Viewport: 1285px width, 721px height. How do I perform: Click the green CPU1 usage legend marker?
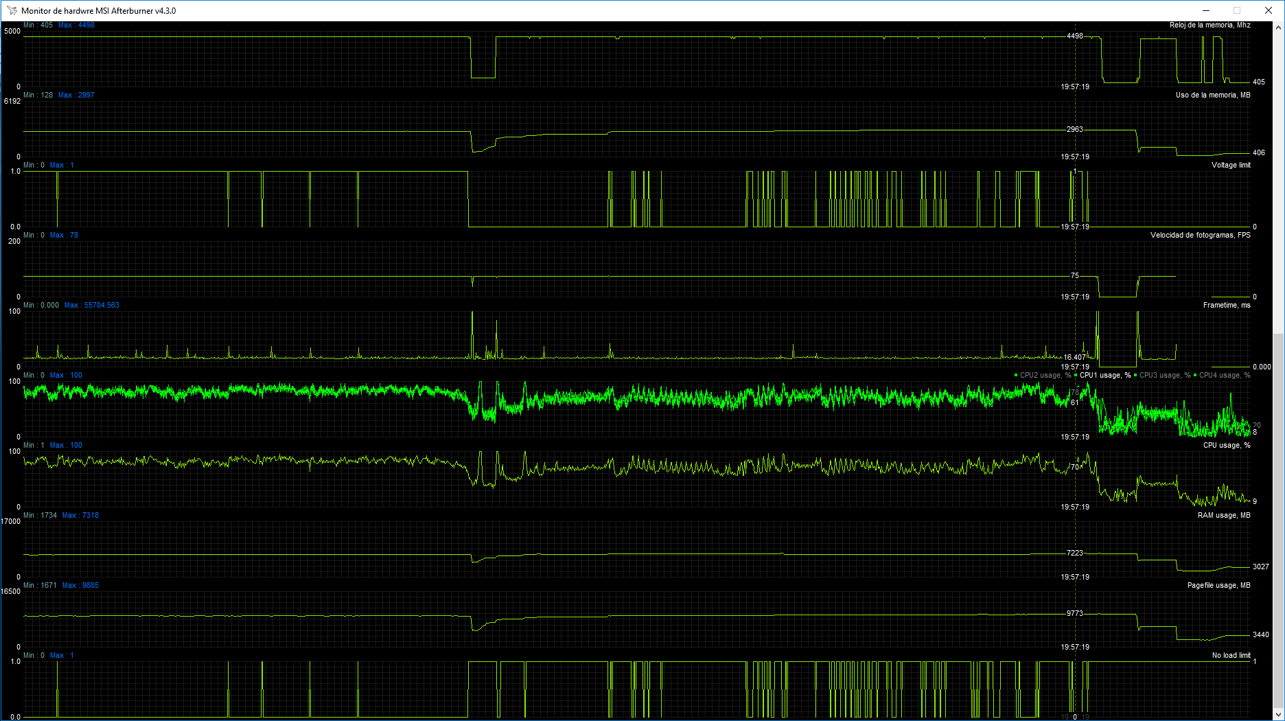click(1077, 375)
